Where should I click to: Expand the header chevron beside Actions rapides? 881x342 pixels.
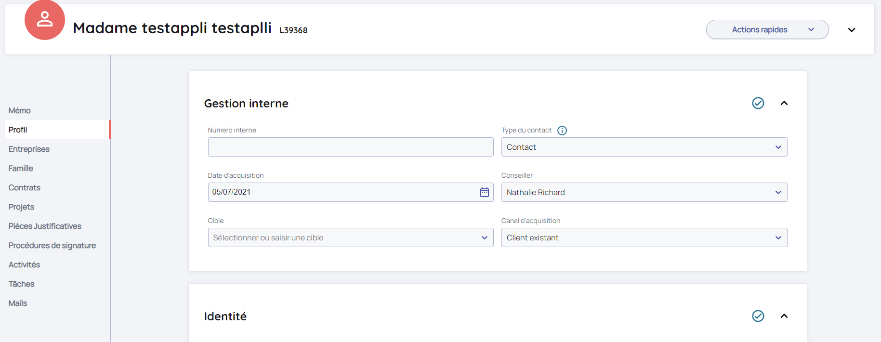pos(851,30)
